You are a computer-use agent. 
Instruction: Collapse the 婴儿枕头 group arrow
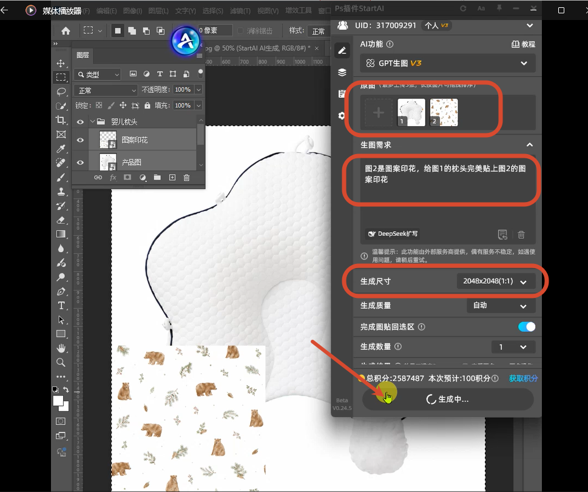coord(93,121)
